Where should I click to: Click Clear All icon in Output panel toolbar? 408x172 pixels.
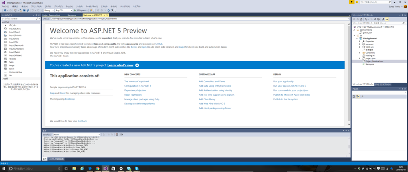(x=117, y=134)
